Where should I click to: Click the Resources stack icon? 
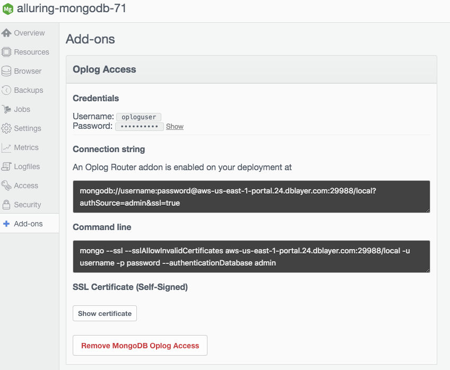(x=7, y=51)
